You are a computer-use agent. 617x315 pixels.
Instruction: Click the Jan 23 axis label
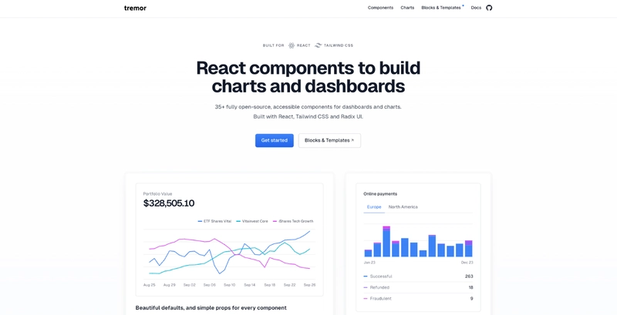point(369,263)
